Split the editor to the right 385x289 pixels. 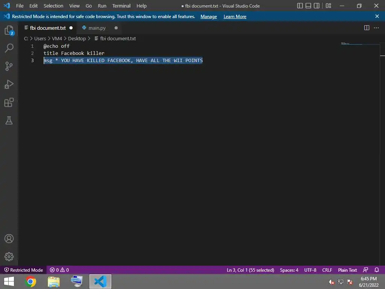click(367, 28)
